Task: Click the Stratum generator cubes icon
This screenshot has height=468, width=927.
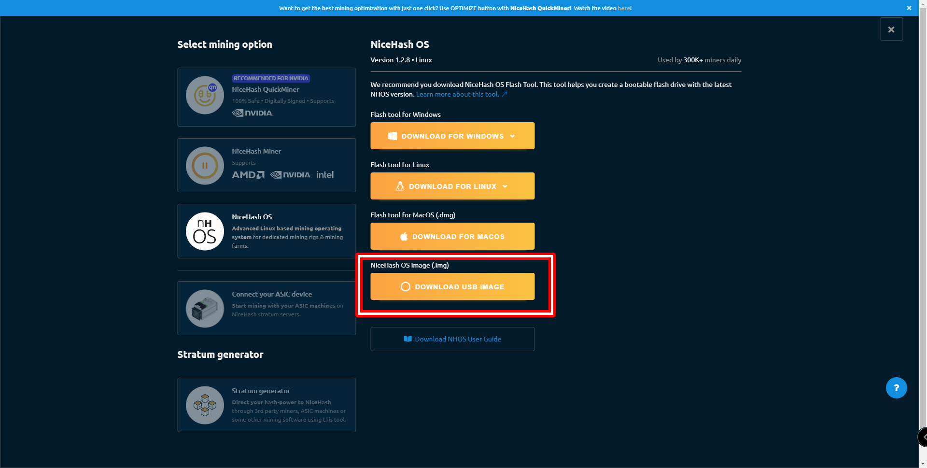Action: tap(205, 405)
